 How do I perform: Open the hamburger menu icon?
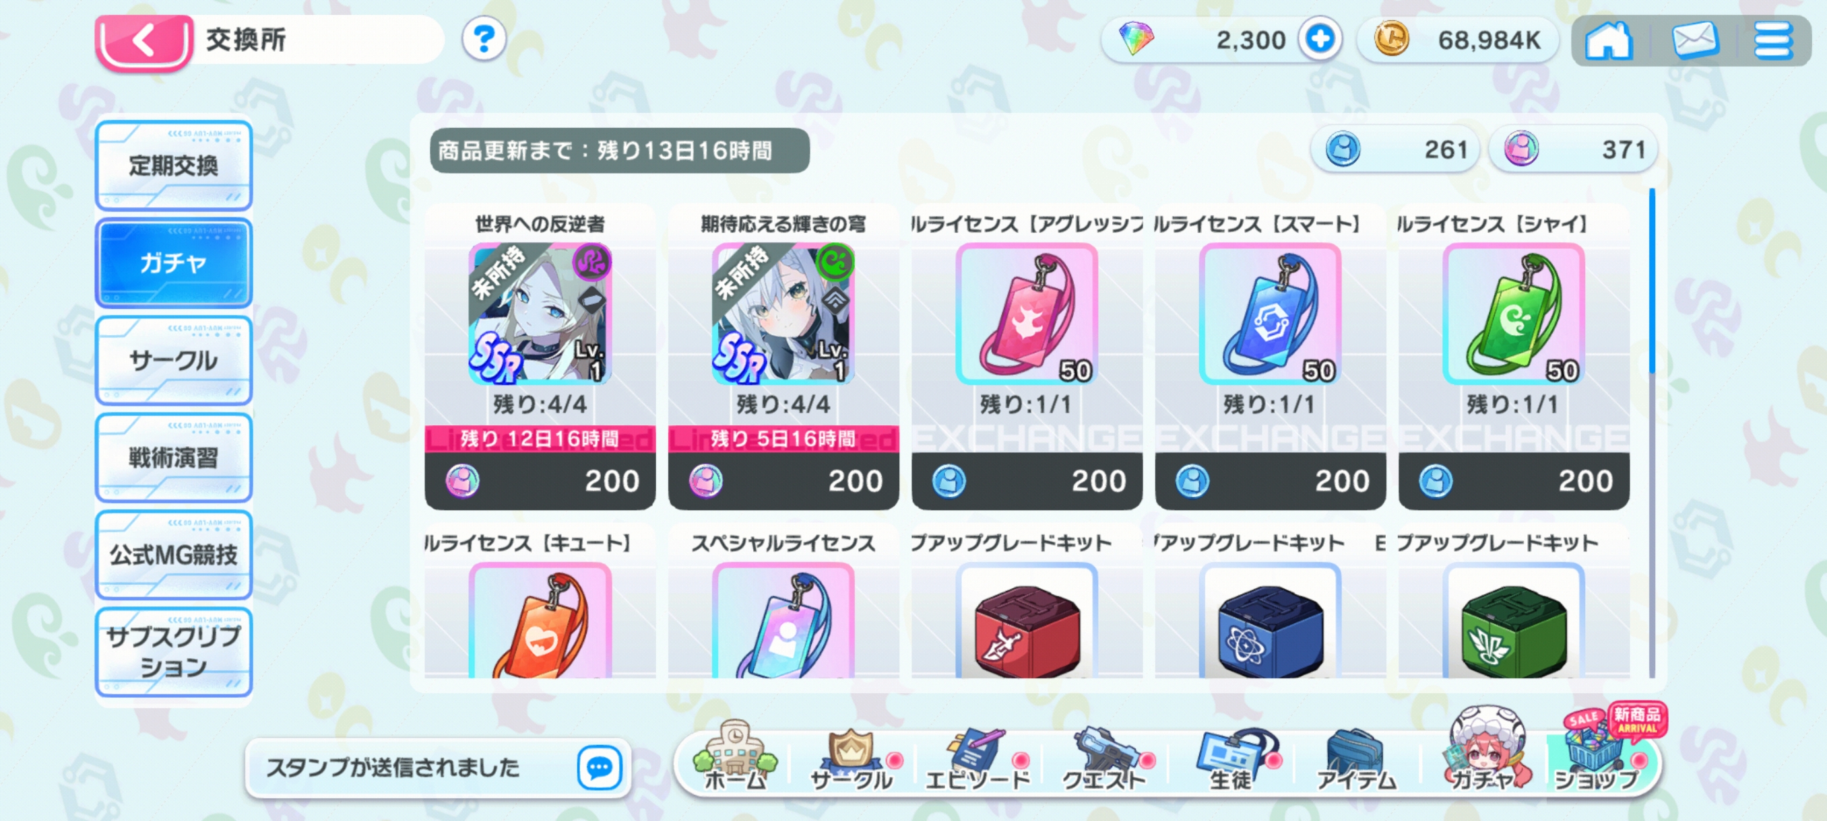(1773, 40)
